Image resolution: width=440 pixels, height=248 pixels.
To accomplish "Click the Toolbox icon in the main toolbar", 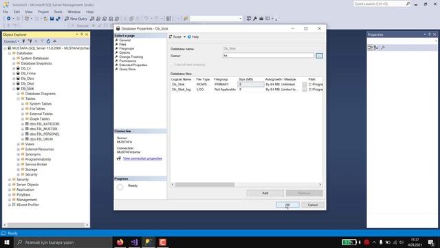I will [261, 19].
